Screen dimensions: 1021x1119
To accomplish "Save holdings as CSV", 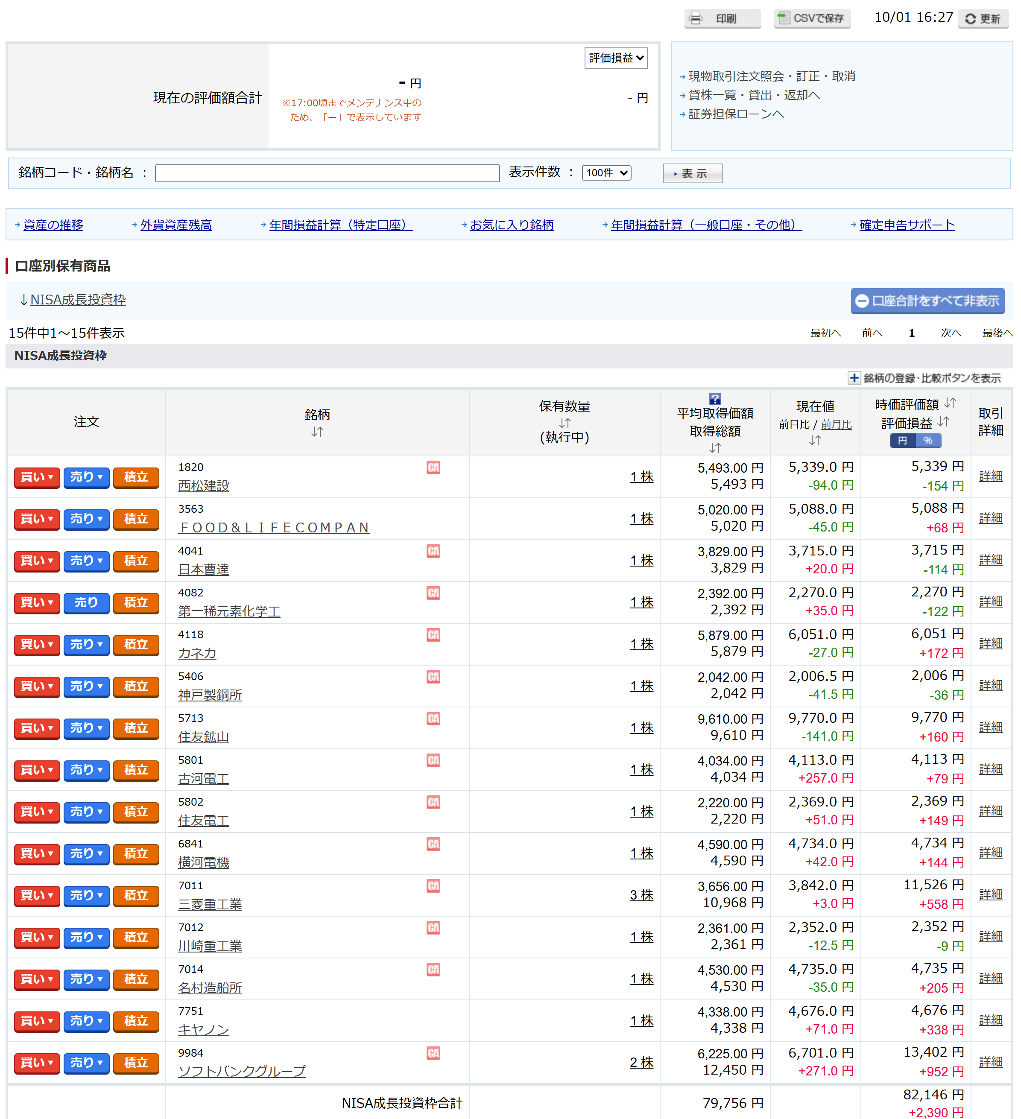I will tap(812, 19).
